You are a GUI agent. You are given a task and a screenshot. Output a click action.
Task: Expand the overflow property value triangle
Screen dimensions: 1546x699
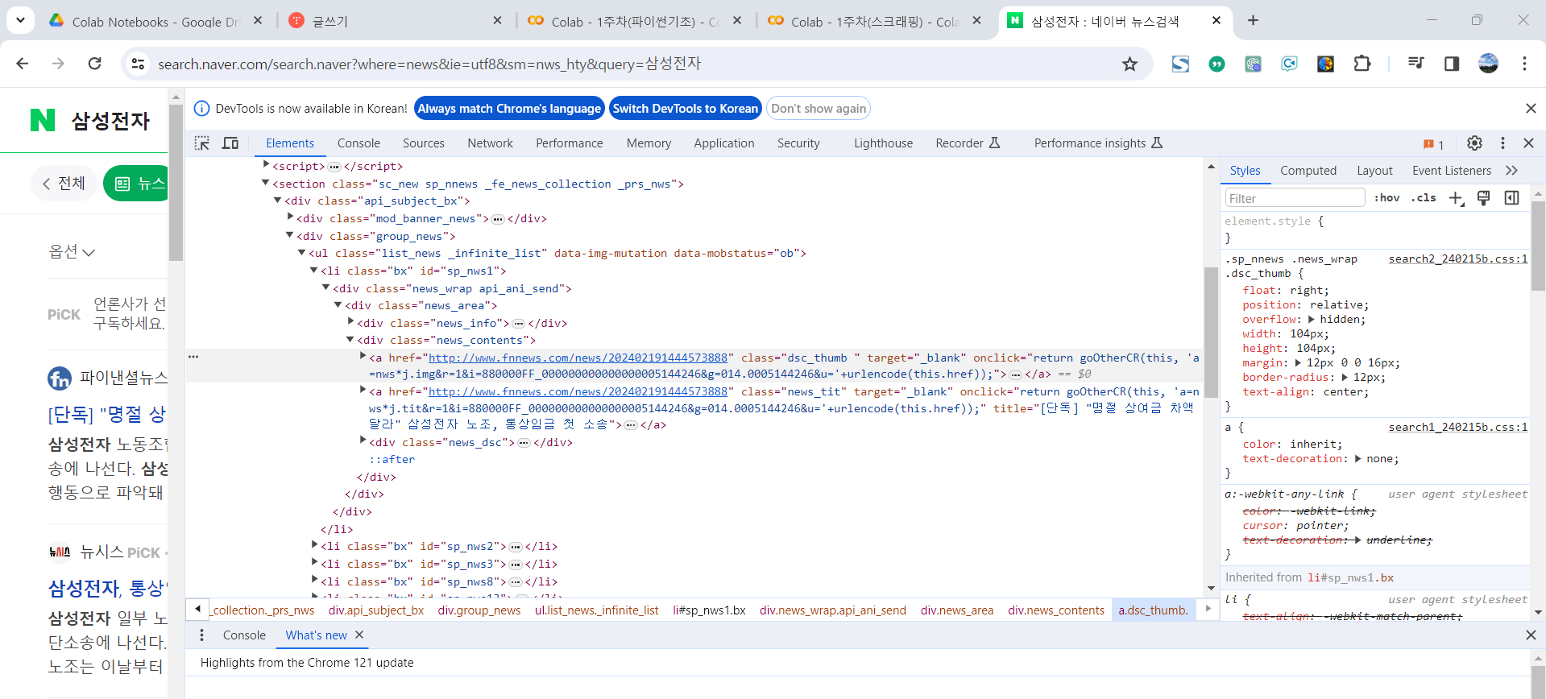tap(1312, 320)
